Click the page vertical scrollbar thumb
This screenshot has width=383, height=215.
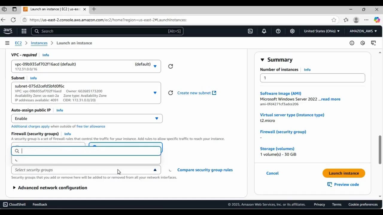coord(380,149)
